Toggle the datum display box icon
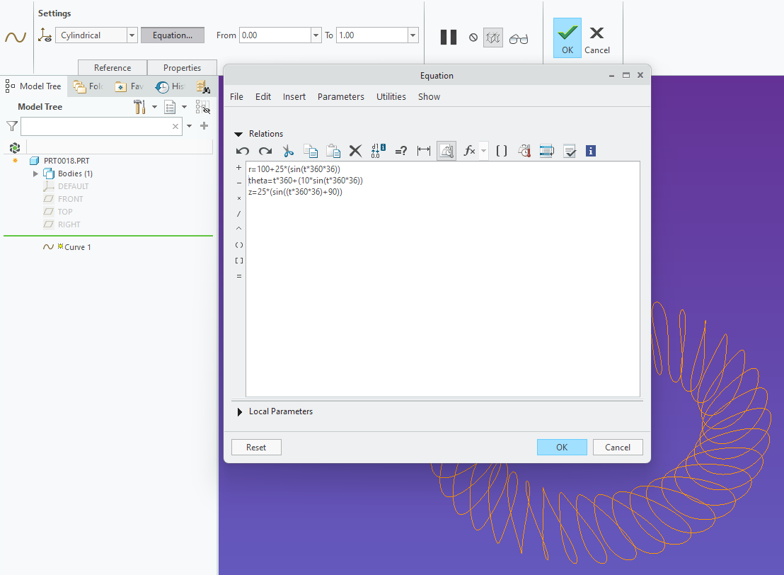Screen dimensions: 784x575 click(492, 37)
